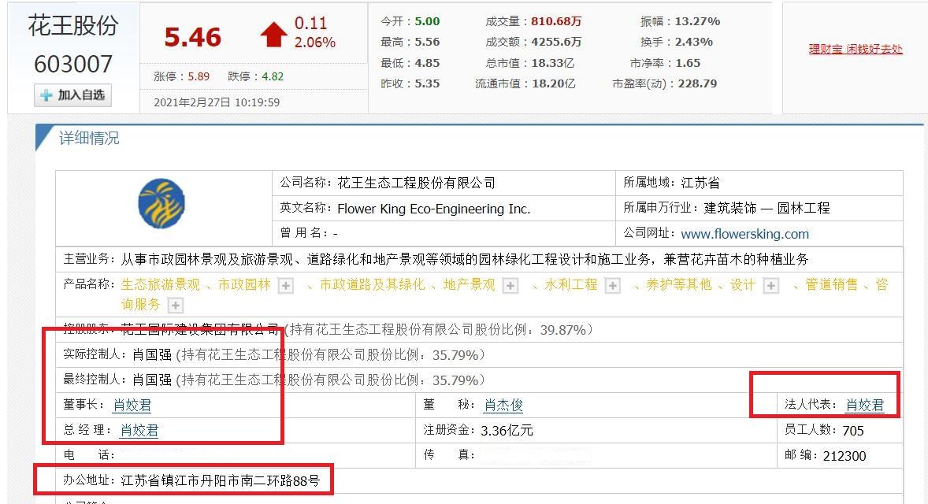Click the 所属申万行业 value 建筑装饰 — 园林工程

click(767, 208)
